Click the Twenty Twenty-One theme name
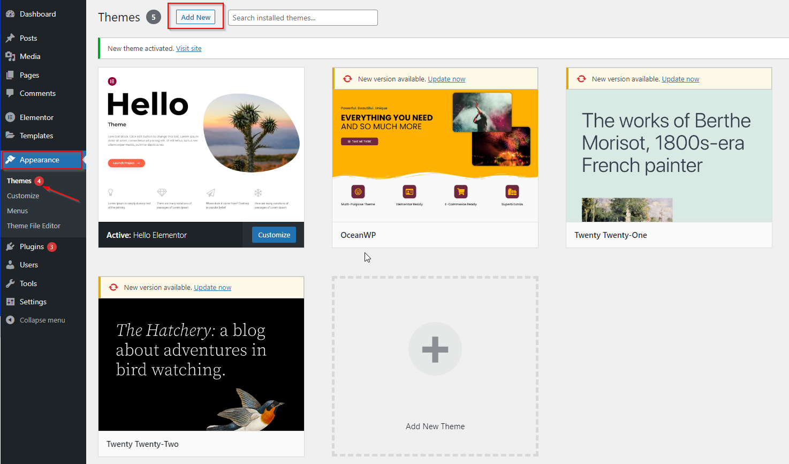The image size is (789, 464). pos(611,235)
